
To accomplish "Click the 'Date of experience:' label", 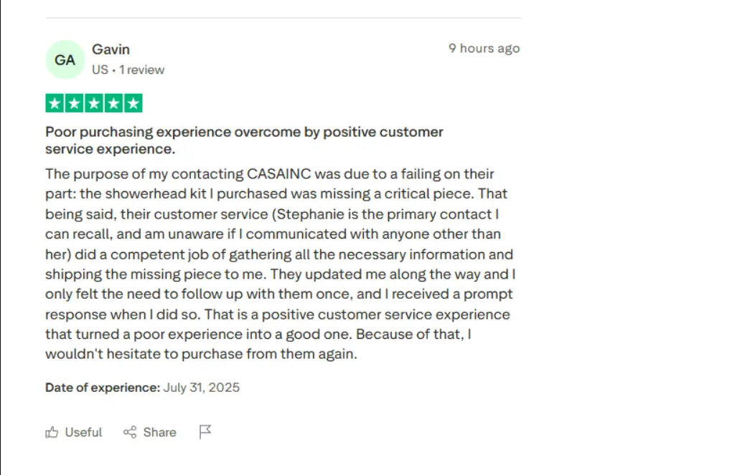I will point(103,388).
